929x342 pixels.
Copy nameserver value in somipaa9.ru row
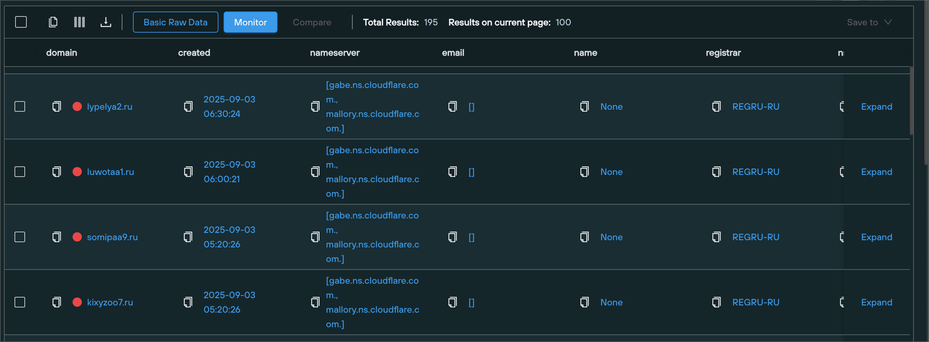click(x=315, y=237)
